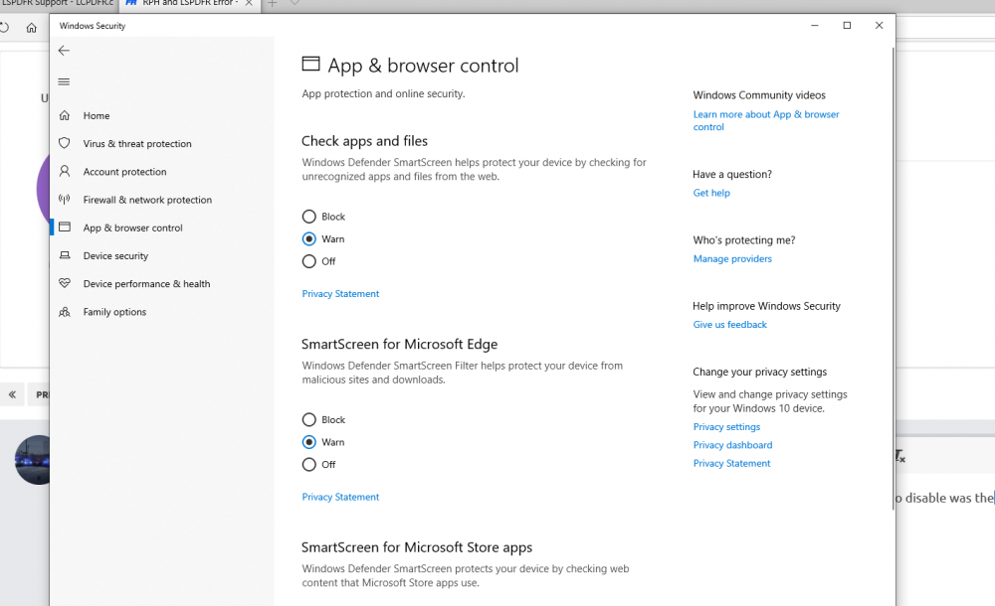995x606 pixels.
Task: Open Device performance & health heart icon
Action: click(x=65, y=284)
